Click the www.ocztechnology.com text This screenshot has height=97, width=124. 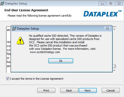45,52
